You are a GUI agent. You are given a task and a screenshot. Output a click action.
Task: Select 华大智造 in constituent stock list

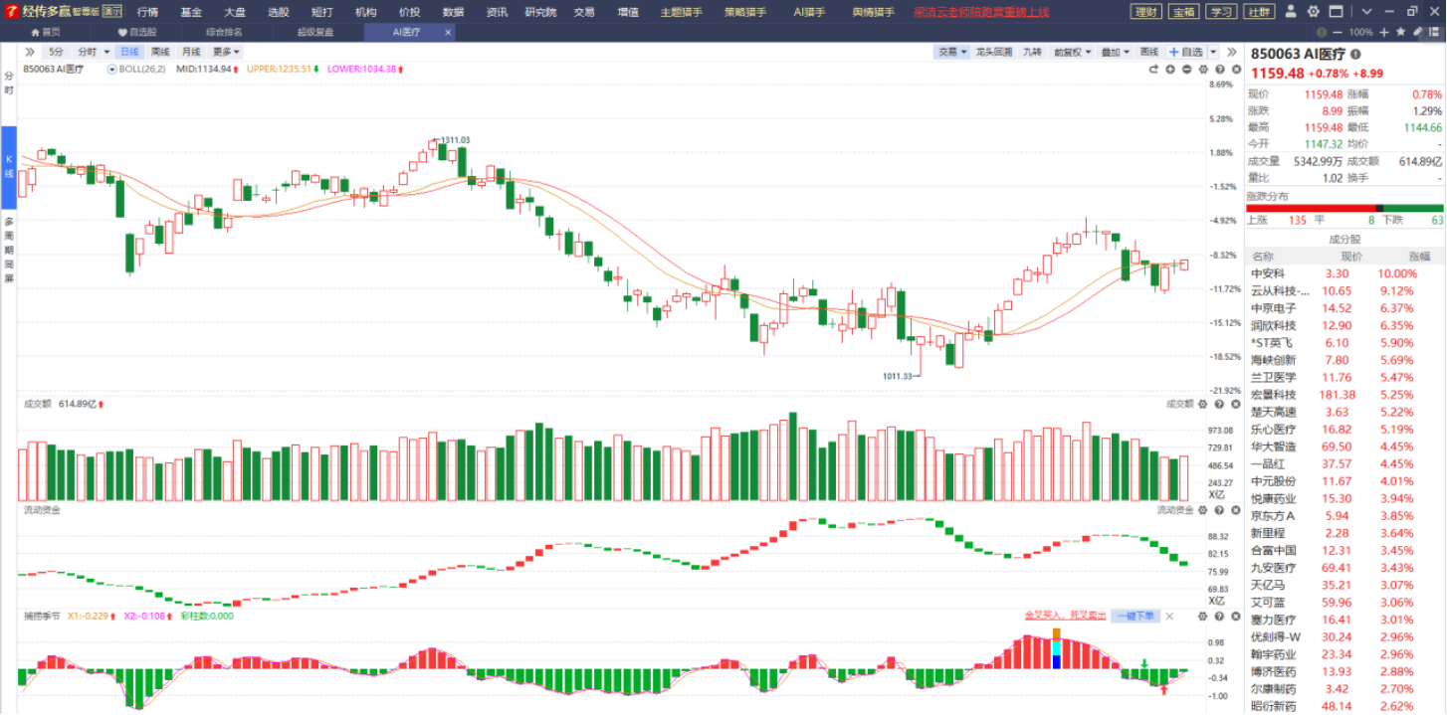pos(1344,447)
